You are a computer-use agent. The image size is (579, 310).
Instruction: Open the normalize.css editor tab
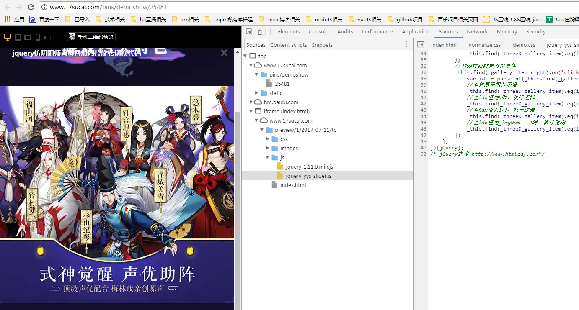pyautogui.click(x=484, y=45)
